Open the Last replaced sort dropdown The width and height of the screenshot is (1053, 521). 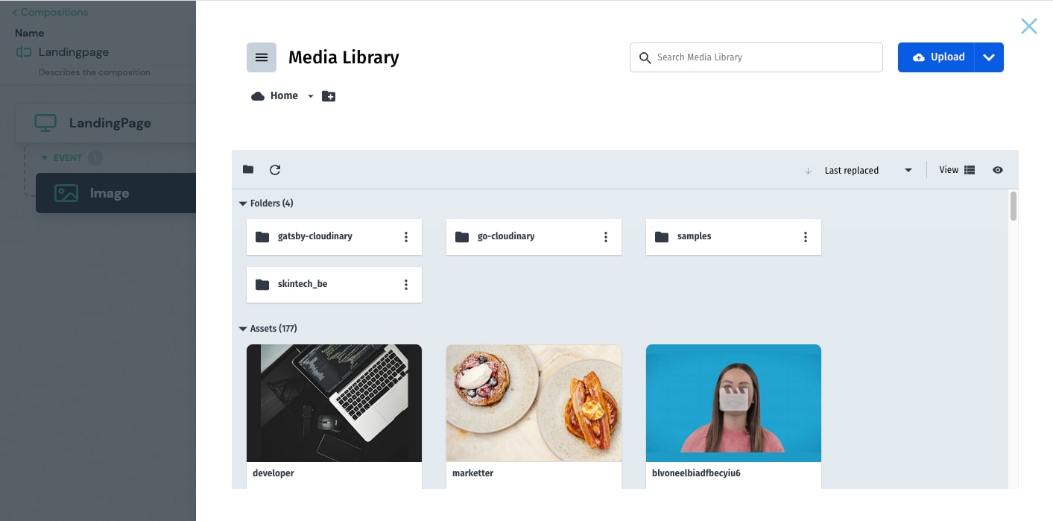[x=868, y=171]
